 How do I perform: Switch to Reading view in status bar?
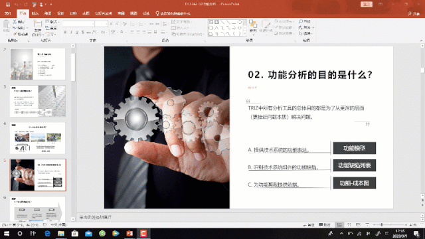click(x=358, y=225)
